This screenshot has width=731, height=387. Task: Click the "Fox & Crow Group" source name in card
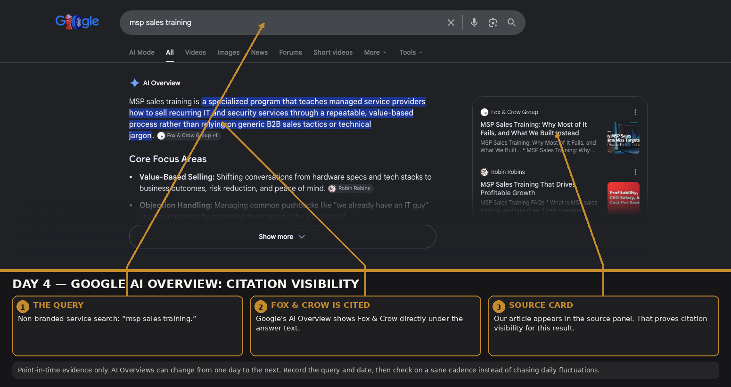514,112
